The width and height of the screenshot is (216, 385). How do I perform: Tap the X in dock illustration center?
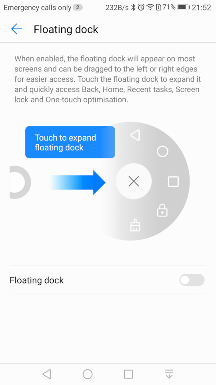[x=134, y=181]
